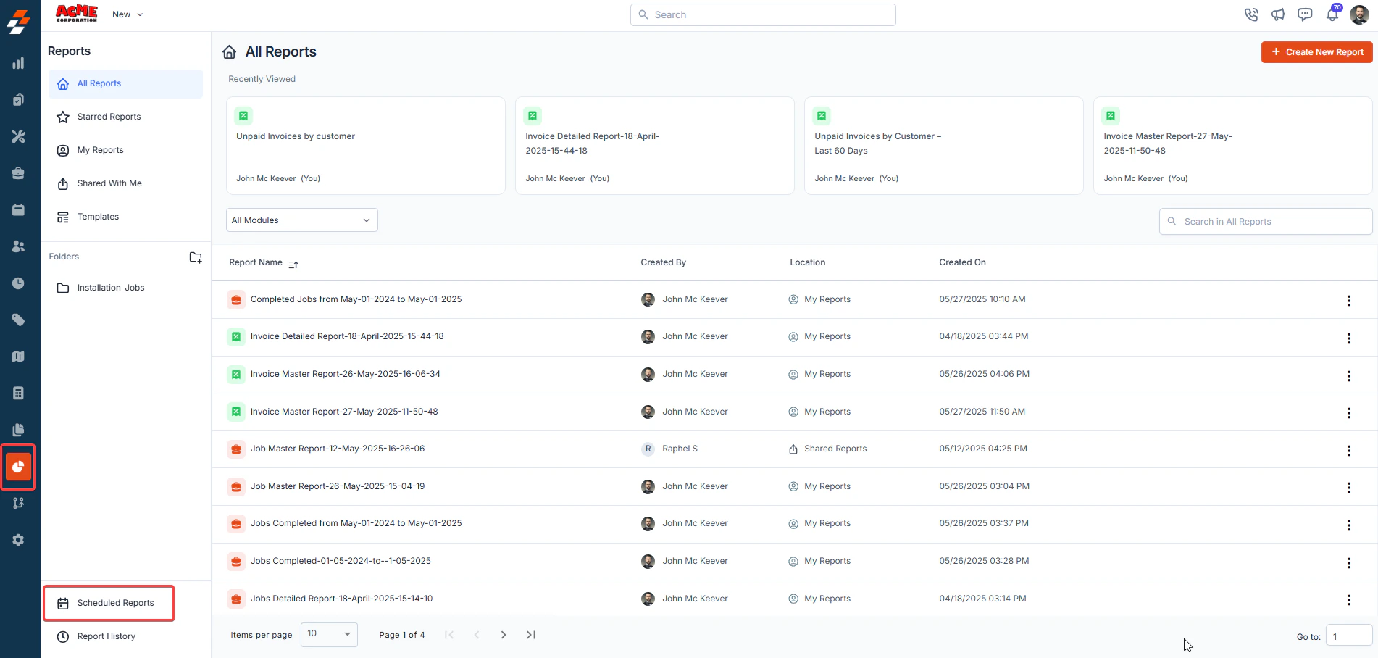Open the Unpaid Invoices by customer card

coord(365,146)
